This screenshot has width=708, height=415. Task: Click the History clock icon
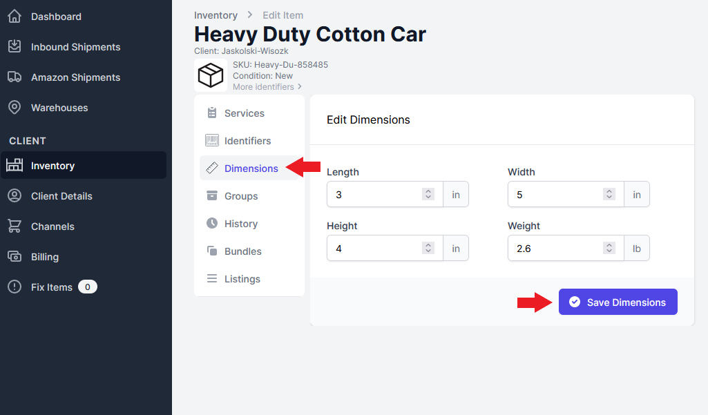212,223
